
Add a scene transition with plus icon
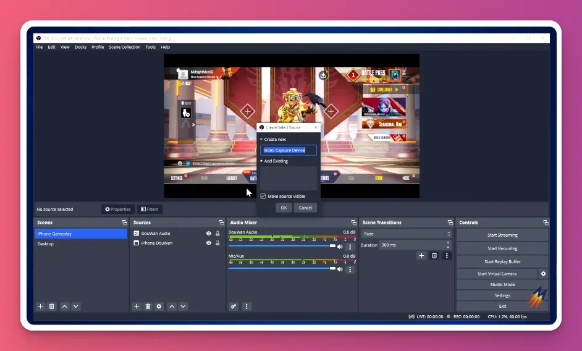[x=421, y=256]
